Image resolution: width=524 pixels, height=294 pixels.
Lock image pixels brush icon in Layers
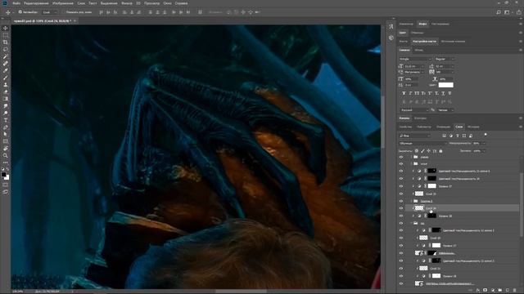422,151
